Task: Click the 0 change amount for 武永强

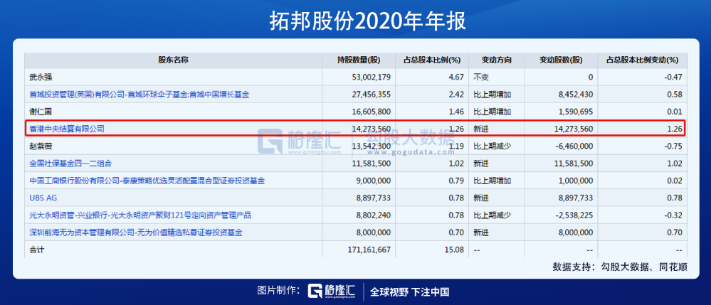Action: (x=591, y=77)
